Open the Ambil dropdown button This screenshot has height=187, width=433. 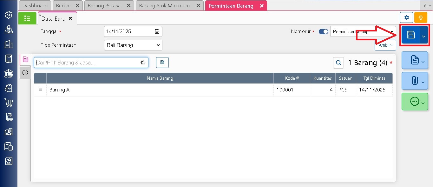point(385,45)
